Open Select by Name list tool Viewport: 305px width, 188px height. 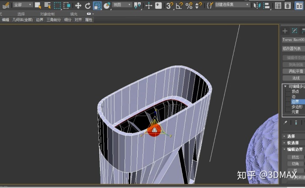coord(47,5)
